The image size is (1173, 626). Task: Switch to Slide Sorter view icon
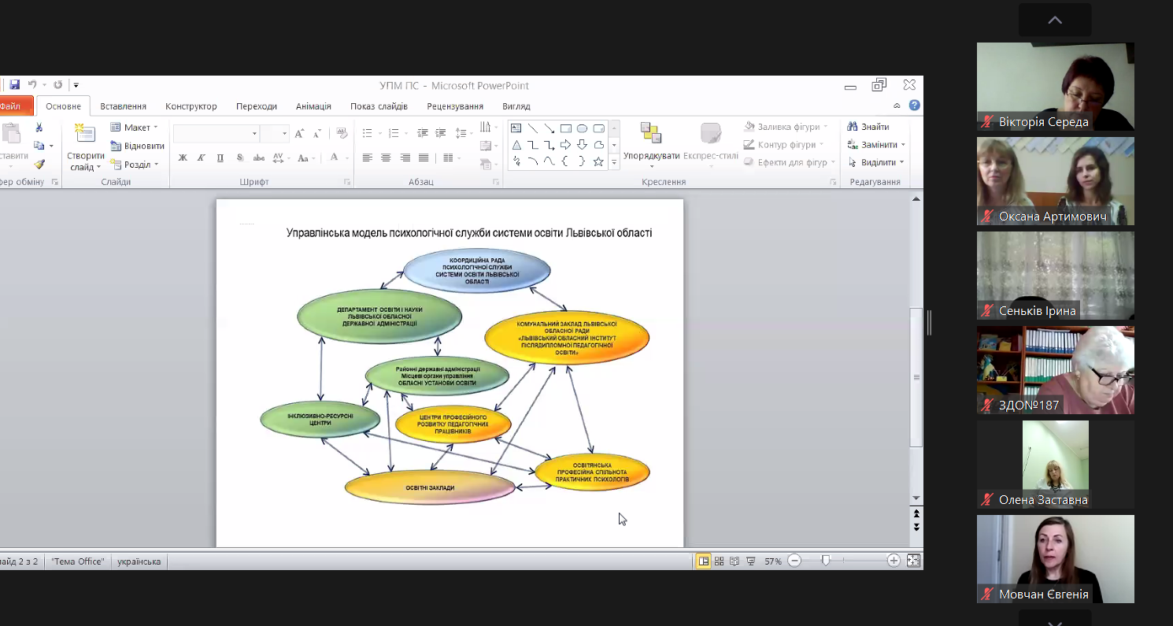point(719,561)
